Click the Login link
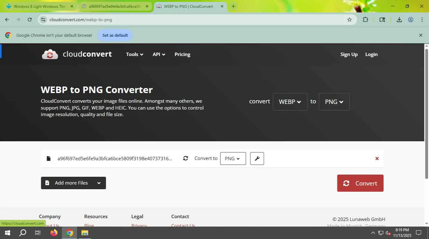The image size is (429, 239). point(371,54)
